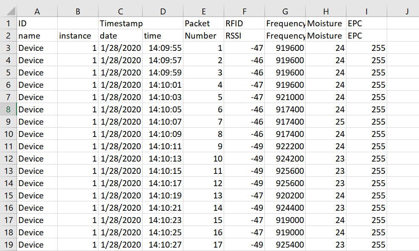The image size is (419, 251).
Task: Select column B header
Action: (x=78, y=11)
